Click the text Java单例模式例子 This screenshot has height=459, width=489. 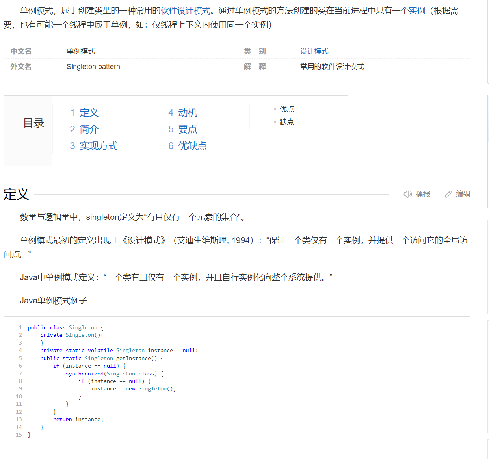point(54,301)
